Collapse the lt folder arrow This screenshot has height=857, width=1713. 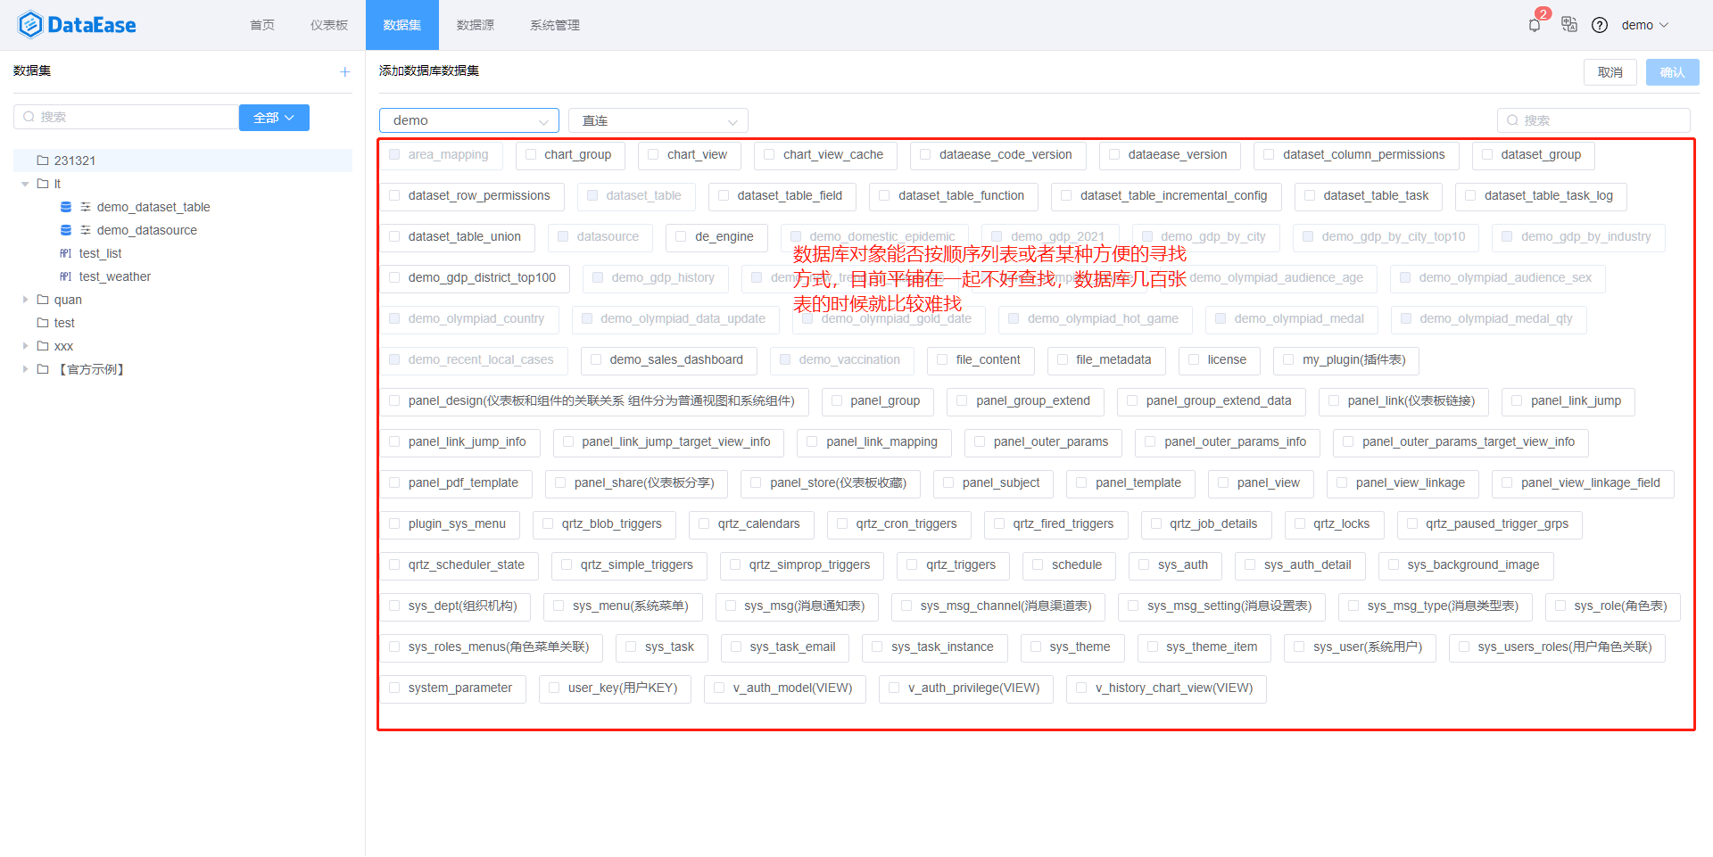coord(25,184)
